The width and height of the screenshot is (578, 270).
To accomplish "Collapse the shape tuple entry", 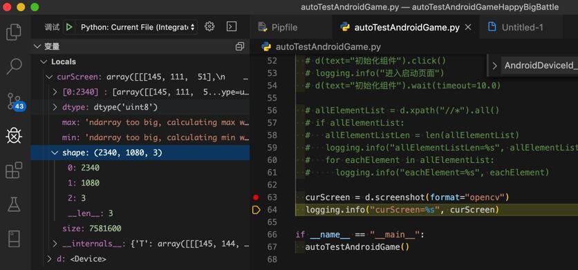I will pos(55,153).
